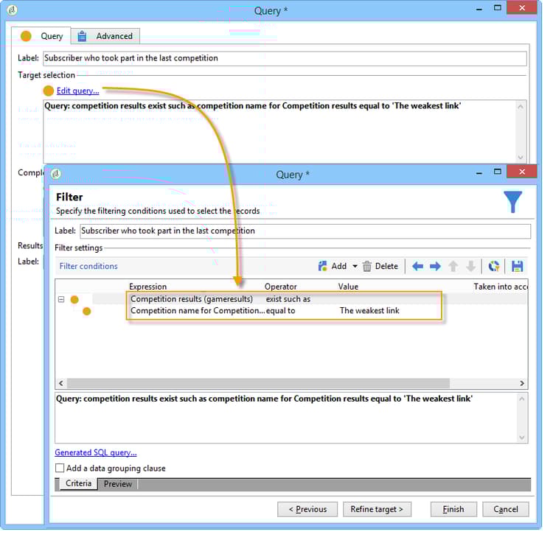
Task: Click the conditions list scroll-right arrow
Action: pos(522,383)
